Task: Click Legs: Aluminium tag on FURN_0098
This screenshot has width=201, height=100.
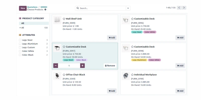Action: 139,60
